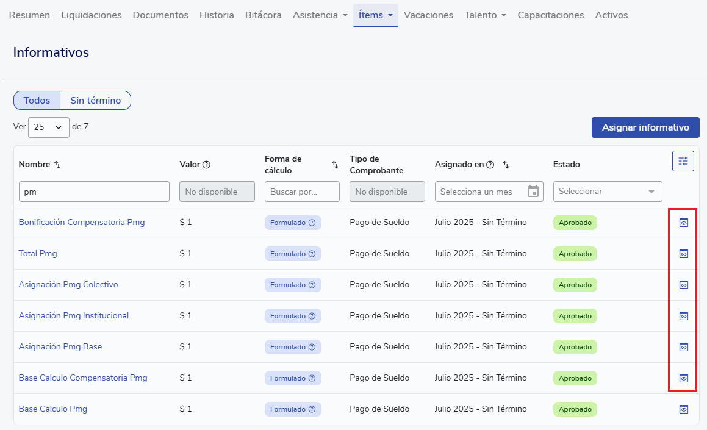Click the Nombre search field containing pm
Viewport: 707px width, 430px height.
click(94, 192)
